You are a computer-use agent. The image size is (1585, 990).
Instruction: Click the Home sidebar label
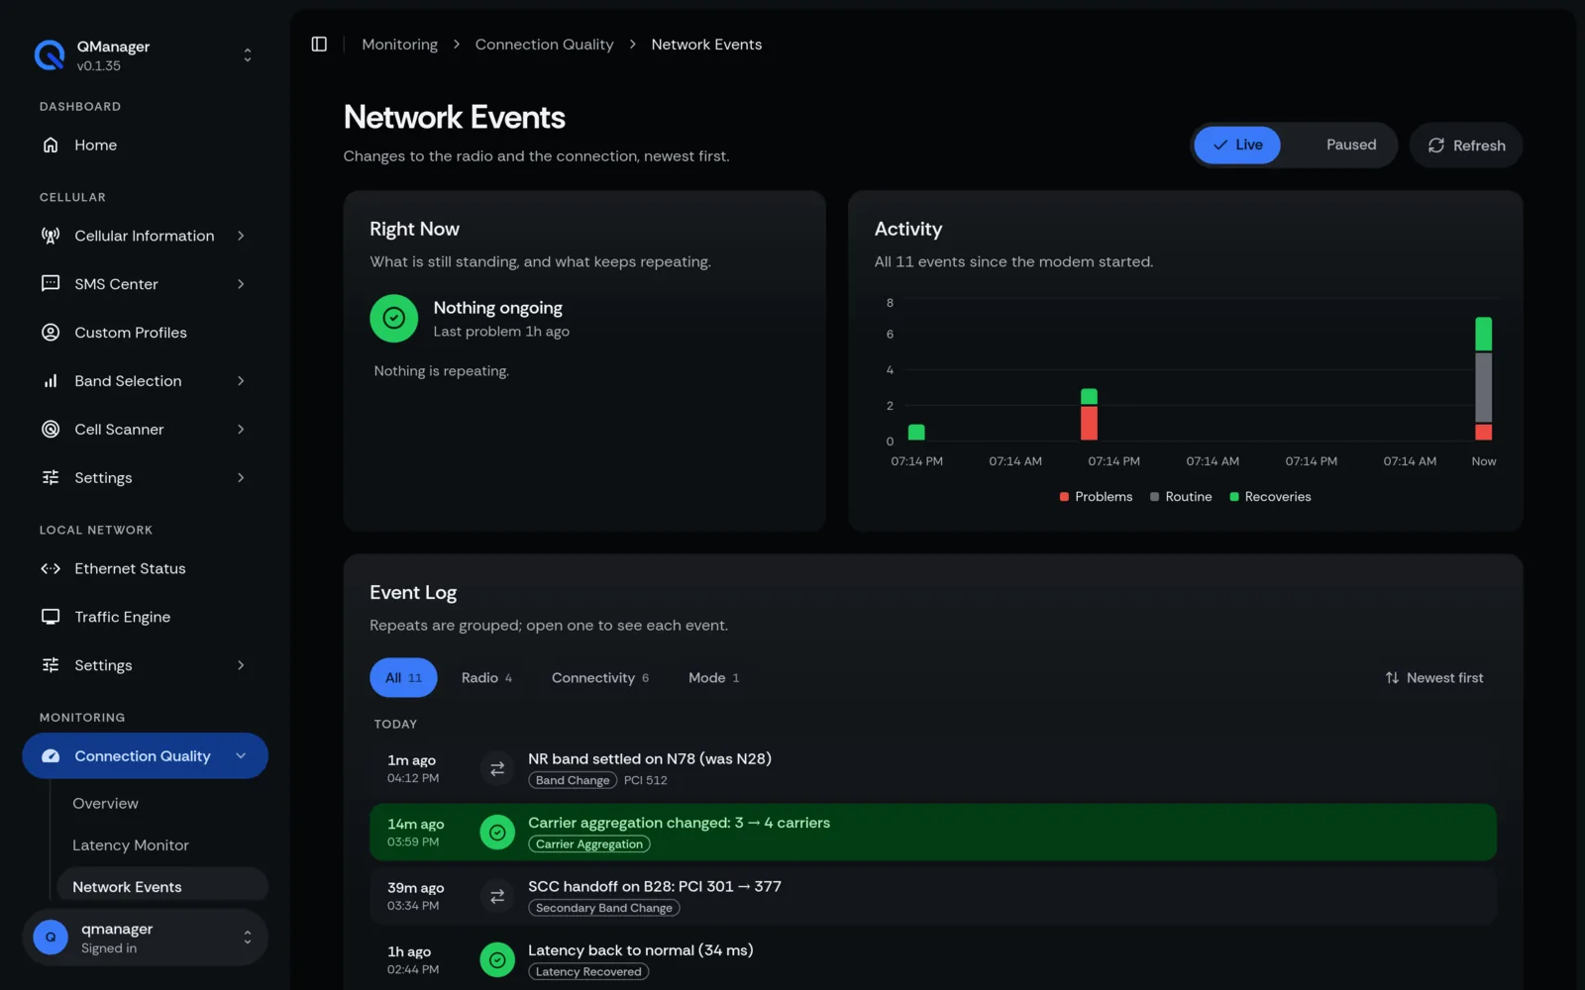(96, 145)
